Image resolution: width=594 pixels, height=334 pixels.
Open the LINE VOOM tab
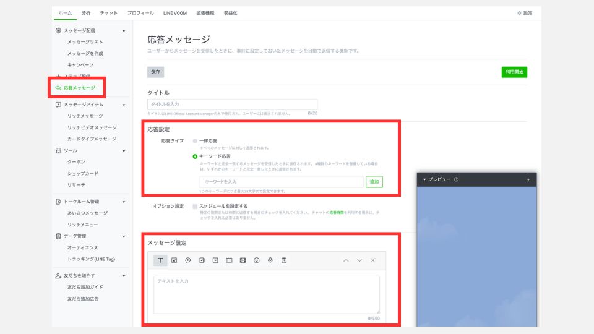[x=175, y=13]
